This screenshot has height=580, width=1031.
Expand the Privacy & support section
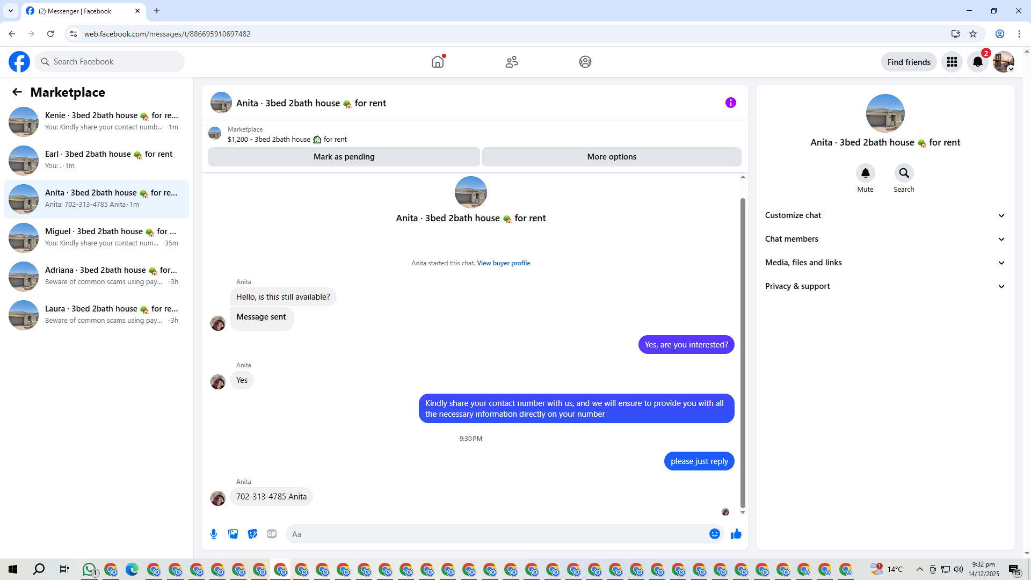pyautogui.click(x=884, y=286)
